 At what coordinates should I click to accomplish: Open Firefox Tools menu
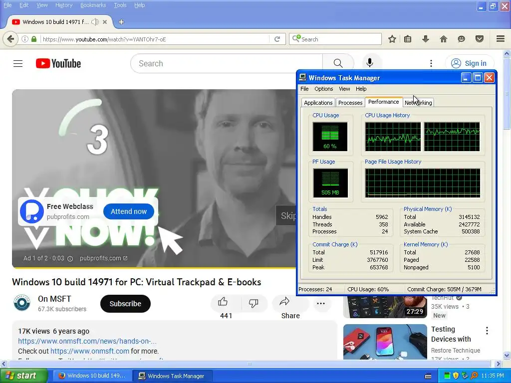coord(120,5)
